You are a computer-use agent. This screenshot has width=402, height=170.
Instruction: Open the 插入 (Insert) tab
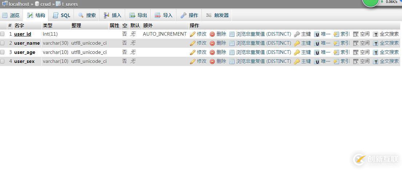click(113, 15)
